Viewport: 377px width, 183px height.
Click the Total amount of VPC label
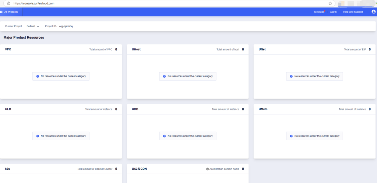(x=101, y=50)
